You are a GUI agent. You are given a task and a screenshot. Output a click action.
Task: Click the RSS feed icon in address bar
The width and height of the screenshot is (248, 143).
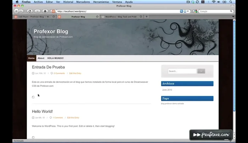coord(181,11)
